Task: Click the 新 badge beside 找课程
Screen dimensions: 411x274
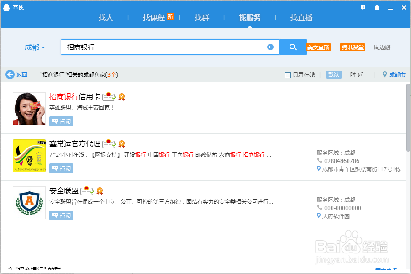Action: coord(170,16)
